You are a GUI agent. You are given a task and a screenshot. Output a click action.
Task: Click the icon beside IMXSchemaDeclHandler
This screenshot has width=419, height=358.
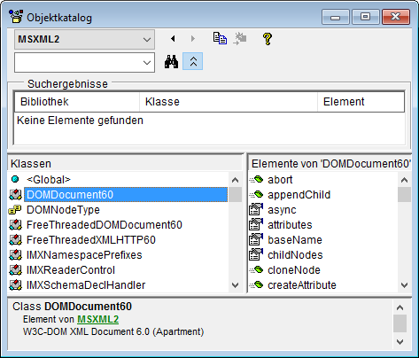point(15,285)
